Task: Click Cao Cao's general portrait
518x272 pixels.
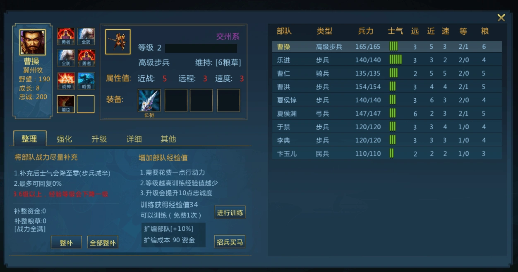Action: point(33,42)
